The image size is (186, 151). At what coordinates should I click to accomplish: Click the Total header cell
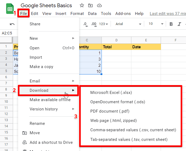point(116,47)
